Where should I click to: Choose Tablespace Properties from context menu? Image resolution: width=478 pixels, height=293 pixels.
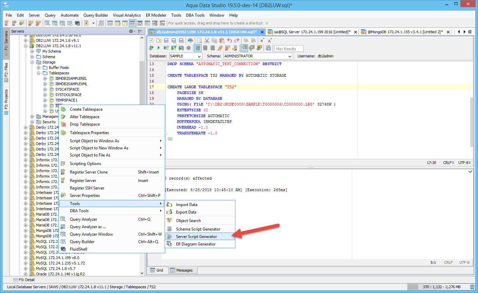(112, 133)
